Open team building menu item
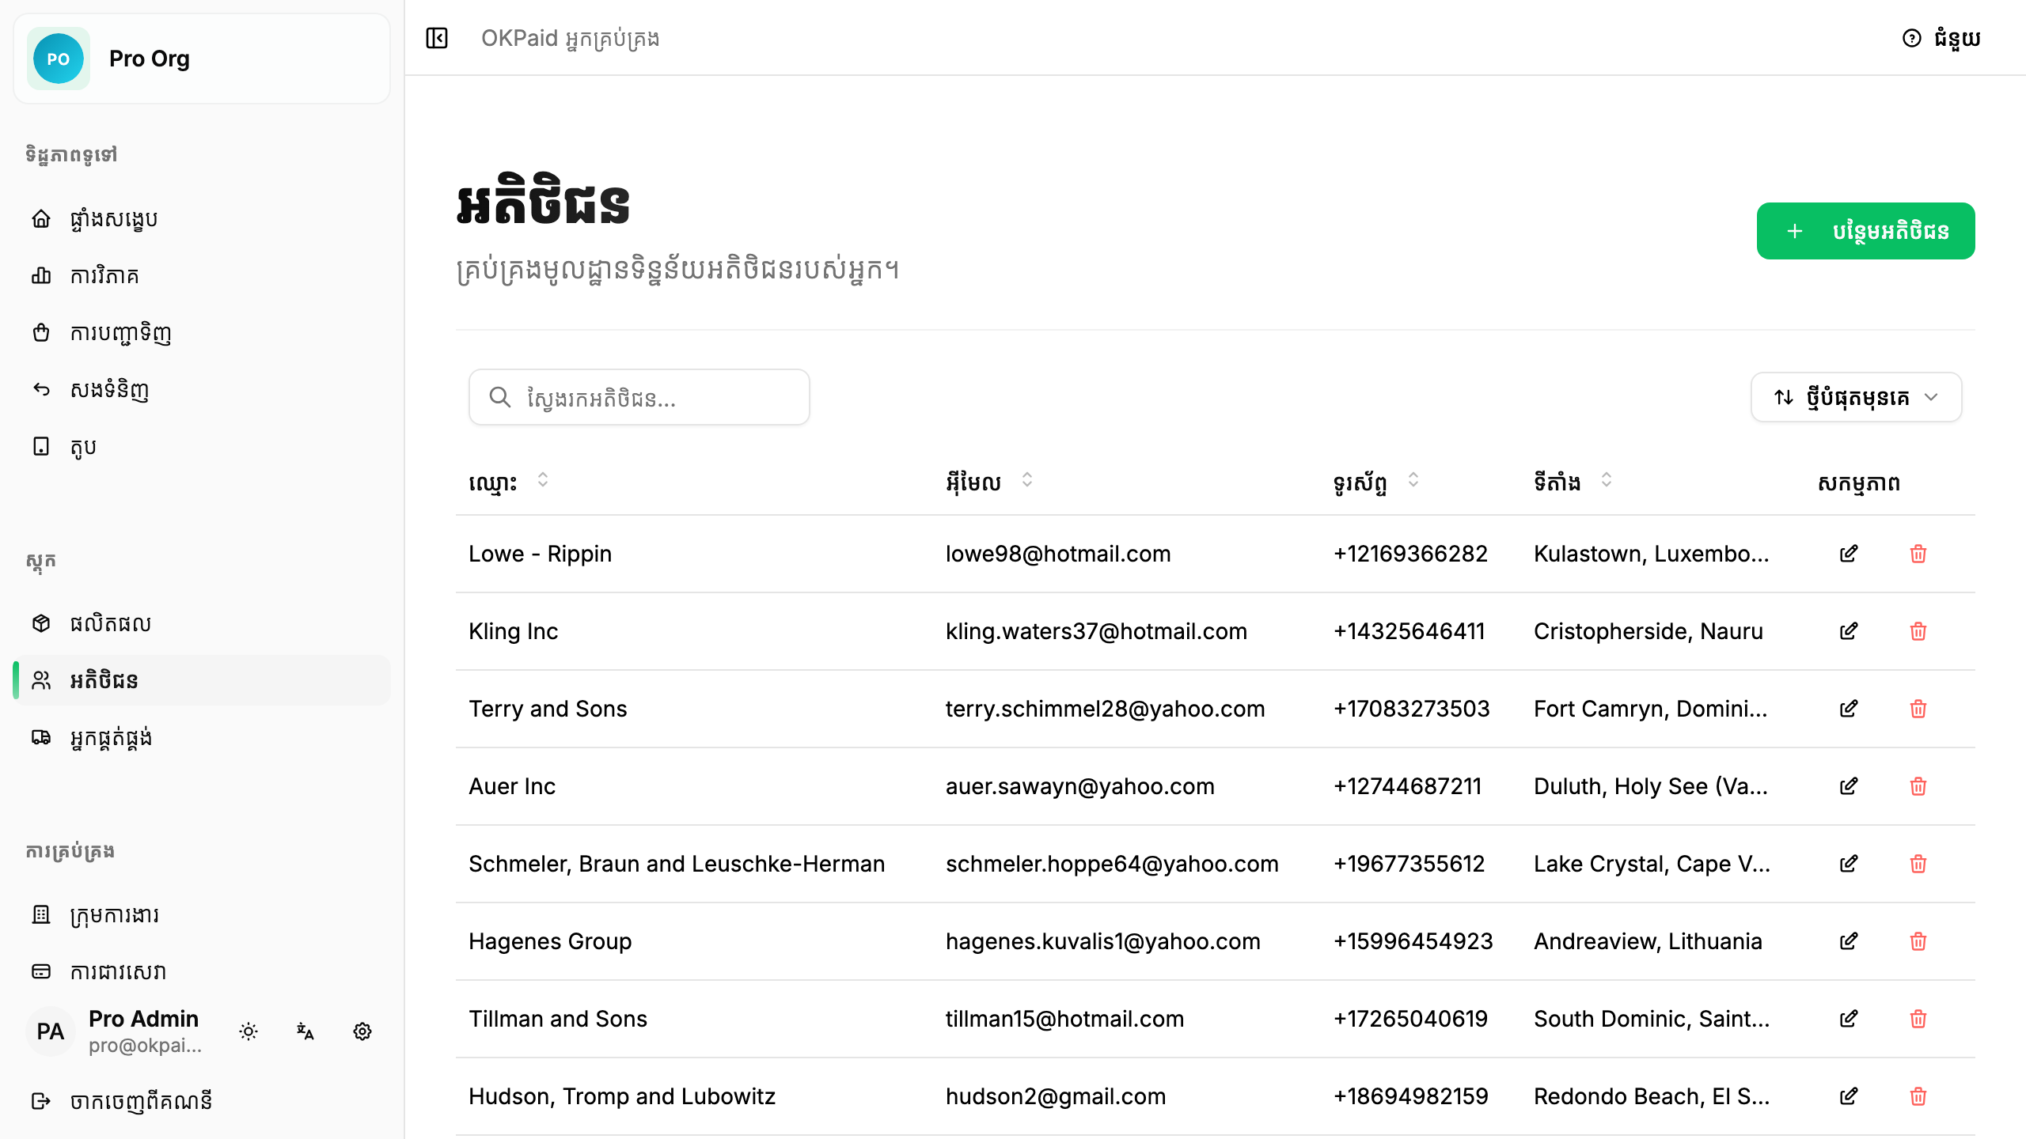 coord(202,914)
